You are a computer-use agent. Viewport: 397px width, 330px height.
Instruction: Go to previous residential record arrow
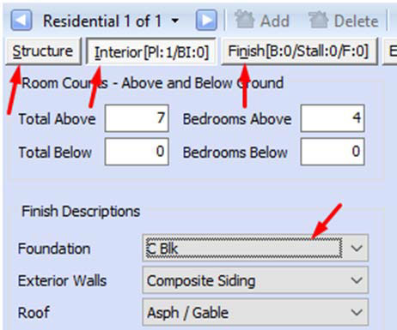[21, 21]
